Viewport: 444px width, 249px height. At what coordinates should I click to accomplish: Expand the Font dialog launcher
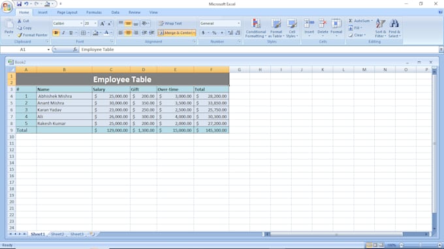point(112,42)
